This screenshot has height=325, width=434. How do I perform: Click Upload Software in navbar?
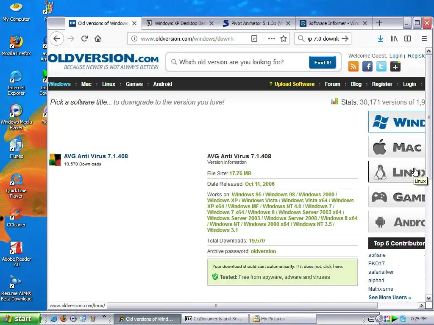pos(292,84)
